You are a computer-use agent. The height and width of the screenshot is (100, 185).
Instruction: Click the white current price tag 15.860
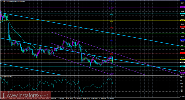coord(182,63)
